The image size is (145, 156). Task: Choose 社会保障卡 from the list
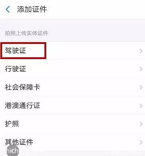pyautogui.click(x=72, y=87)
